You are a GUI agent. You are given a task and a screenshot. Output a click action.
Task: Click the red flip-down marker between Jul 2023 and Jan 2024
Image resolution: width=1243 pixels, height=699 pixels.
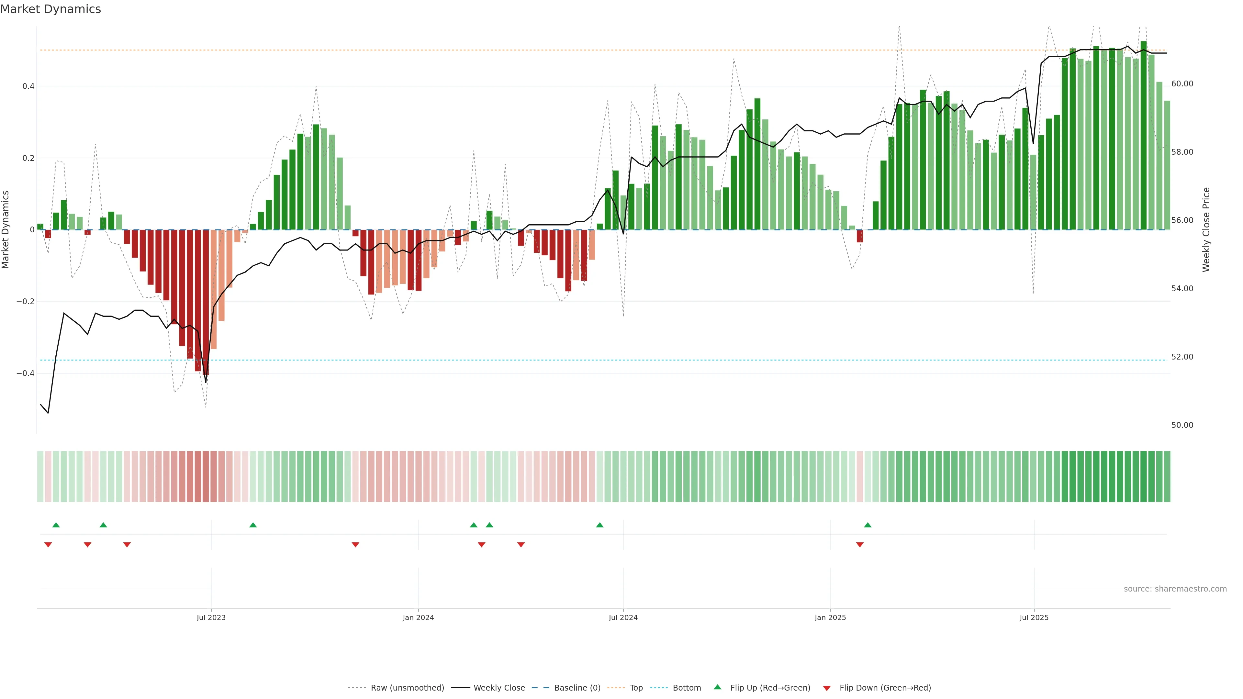pyautogui.click(x=356, y=545)
